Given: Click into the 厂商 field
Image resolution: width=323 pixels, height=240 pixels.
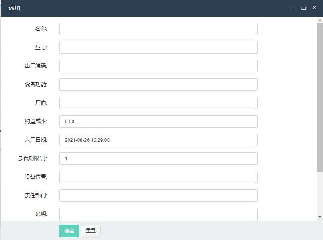Looking at the screenshot, I should (158, 103).
